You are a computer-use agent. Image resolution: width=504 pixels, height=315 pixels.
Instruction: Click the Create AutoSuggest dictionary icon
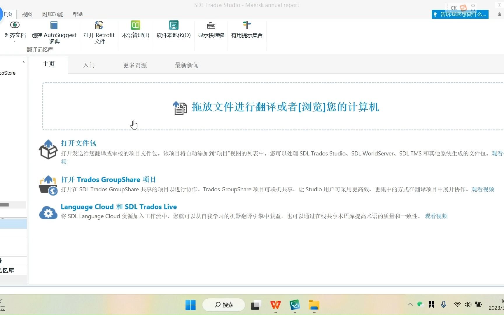(x=54, y=25)
